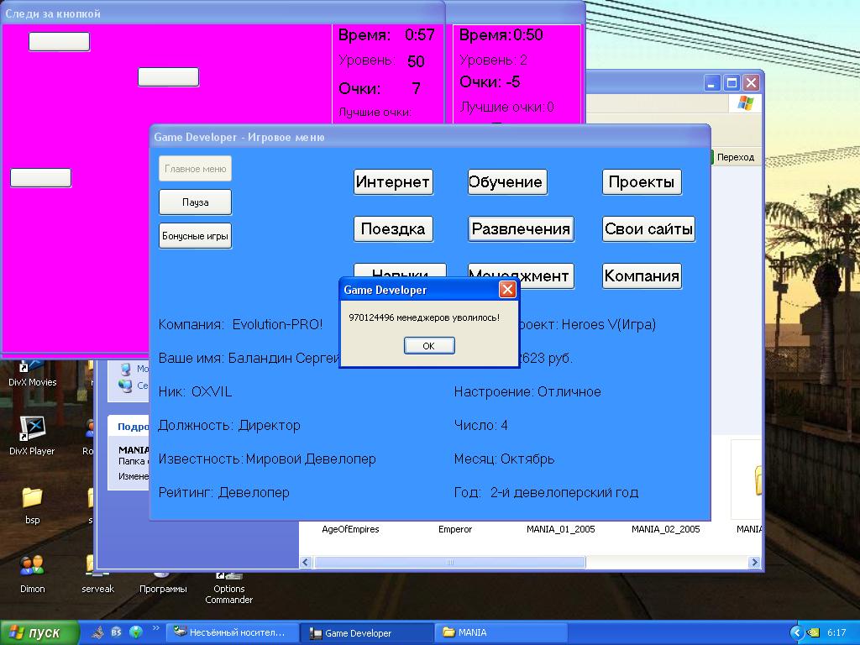This screenshot has width=860, height=645.
Task: Open Options Commander desktop shortcut
Action: (229, 587)
